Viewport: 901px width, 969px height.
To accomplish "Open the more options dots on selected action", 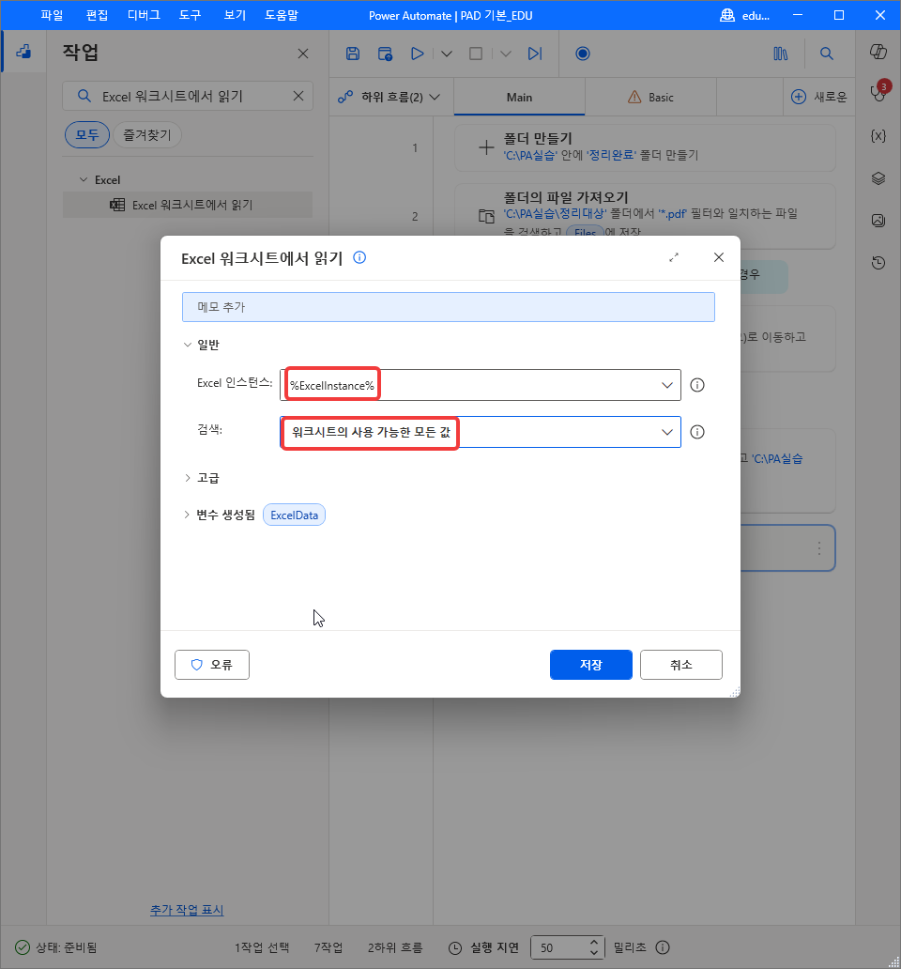I will pos(818,548).
